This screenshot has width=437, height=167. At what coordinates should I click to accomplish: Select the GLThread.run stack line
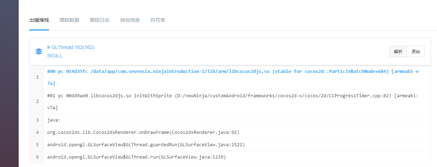click(136, 157)
